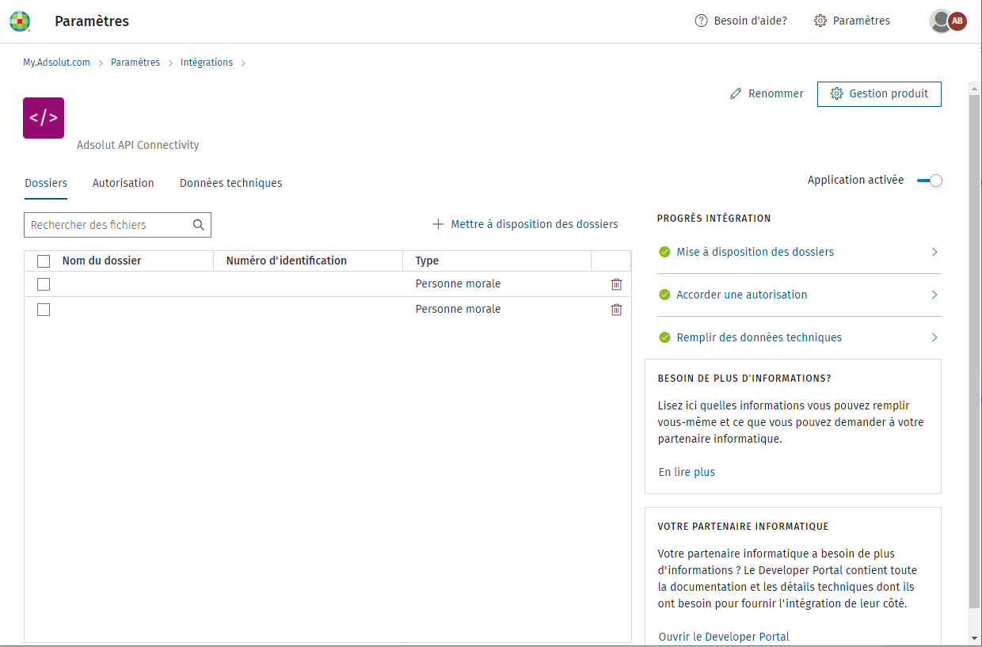Open the AB user avatar menu

click(957, 21)
